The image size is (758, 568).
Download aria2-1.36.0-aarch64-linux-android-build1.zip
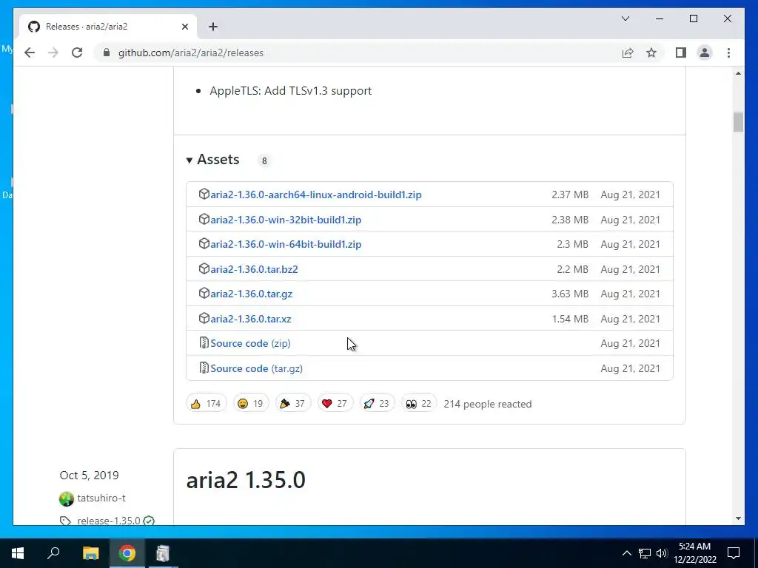[x=315, y=195]
